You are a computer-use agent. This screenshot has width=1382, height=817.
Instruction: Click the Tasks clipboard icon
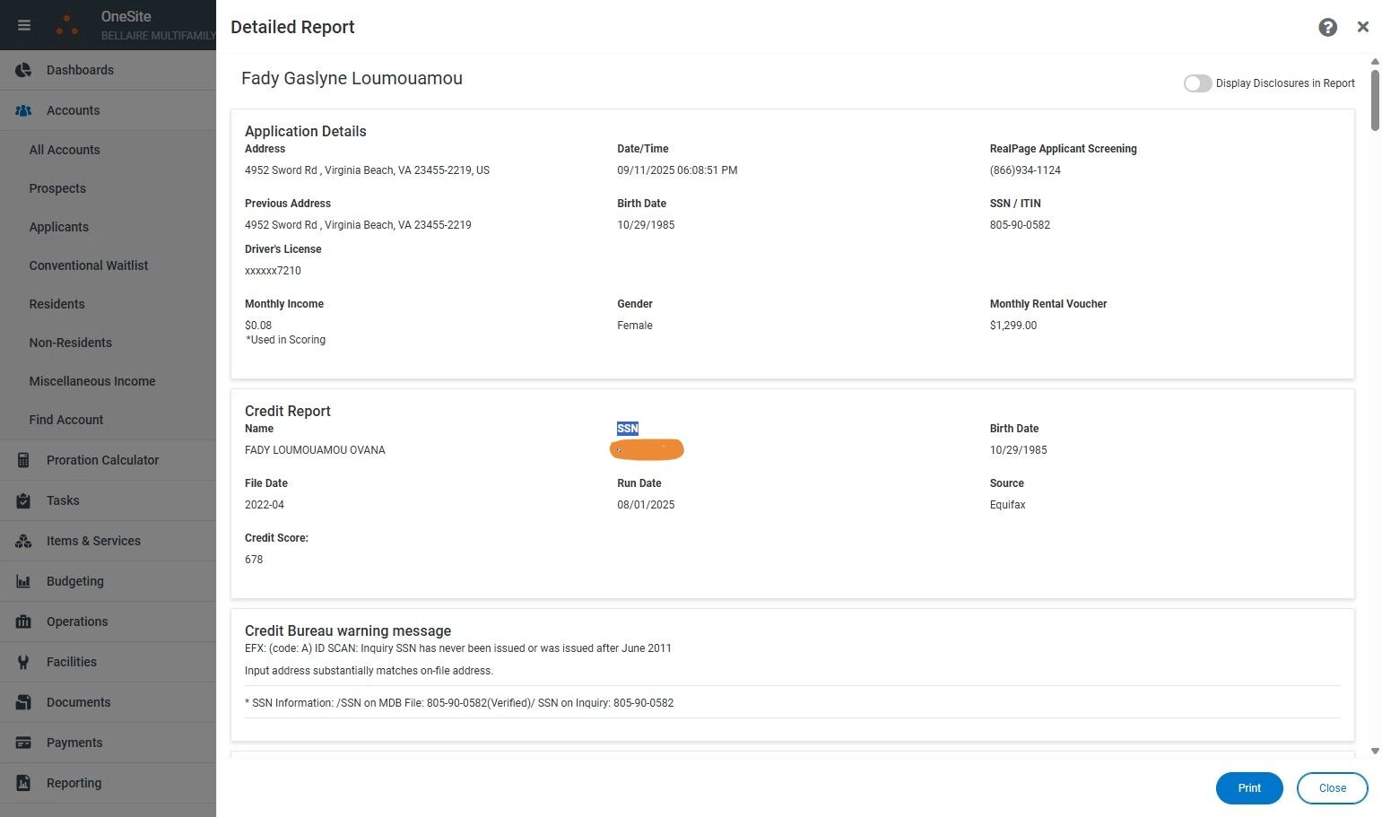click(x=24, y=500)
